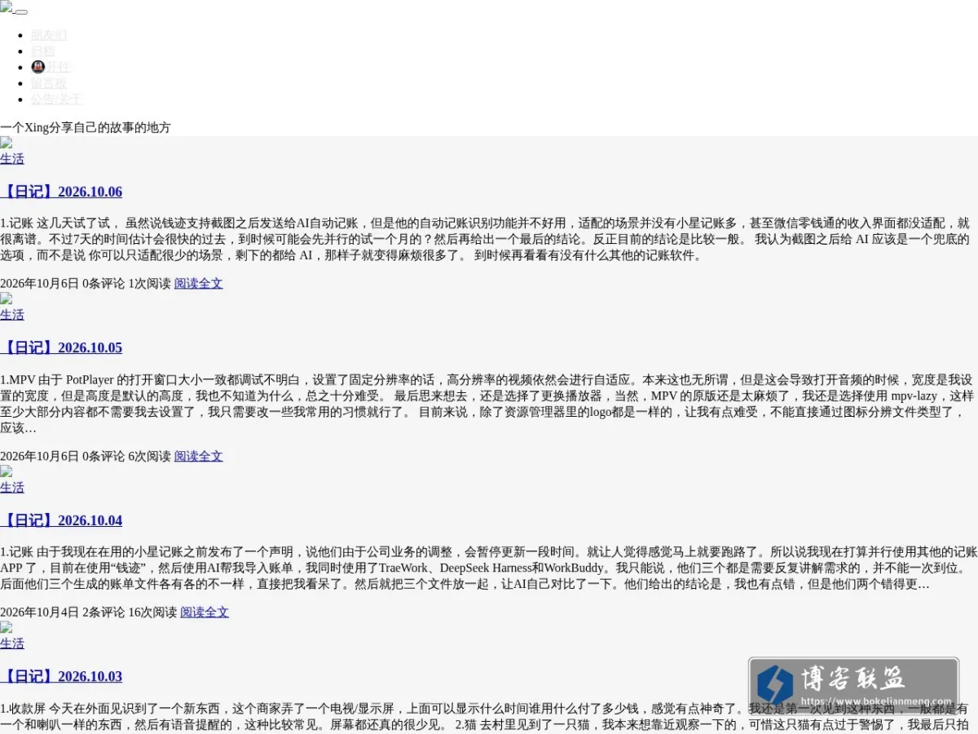Select 生活 category above 2026.10.06 post
This screenshot has height=734, width=978.
[x=12, y=159]
